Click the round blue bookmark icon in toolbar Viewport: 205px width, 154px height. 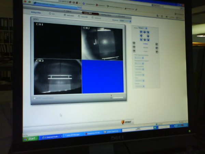[84, 3]
